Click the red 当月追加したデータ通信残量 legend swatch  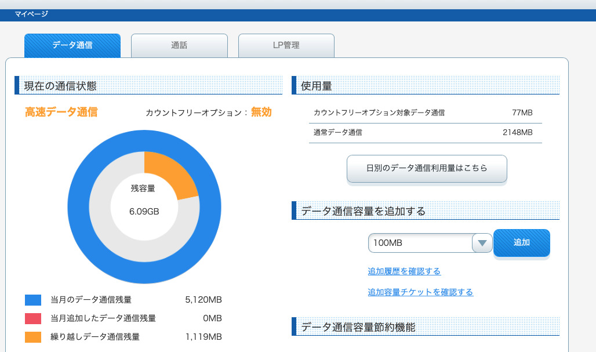tap(33, 318)
